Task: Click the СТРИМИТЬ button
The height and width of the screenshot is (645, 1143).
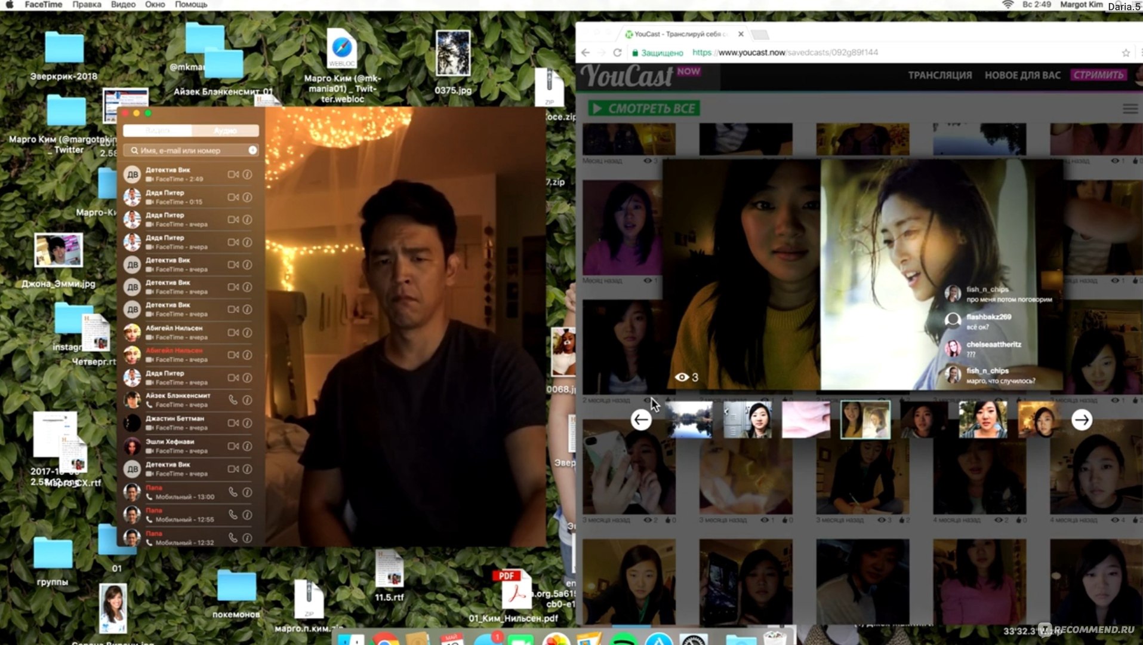Action: tap(1099, 75)
